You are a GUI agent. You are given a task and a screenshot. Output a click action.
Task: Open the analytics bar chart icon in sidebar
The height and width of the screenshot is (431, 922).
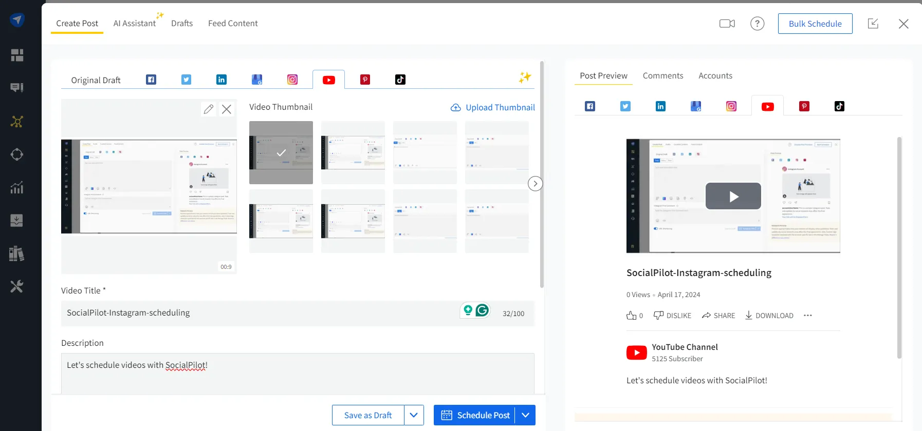(x=17, y=187)
